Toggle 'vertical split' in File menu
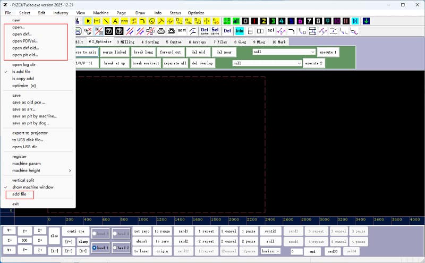The image size is (425, 263). point(23,180)
